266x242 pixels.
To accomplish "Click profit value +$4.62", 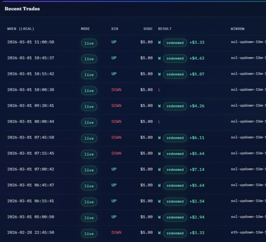I will tap(197, 58).
